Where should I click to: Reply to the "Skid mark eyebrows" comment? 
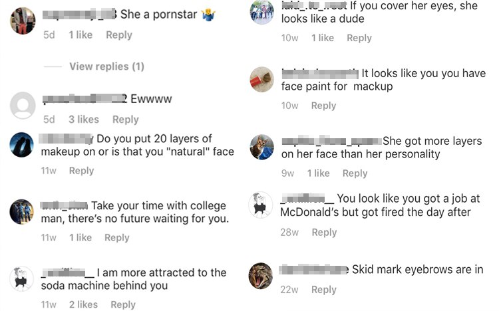(x=324, y=290)
